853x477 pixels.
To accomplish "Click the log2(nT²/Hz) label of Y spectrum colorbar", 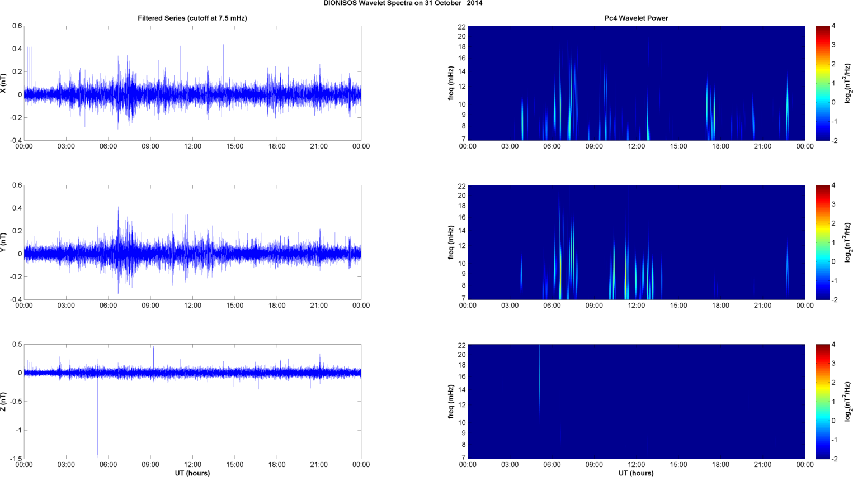I will click(849, 242).
